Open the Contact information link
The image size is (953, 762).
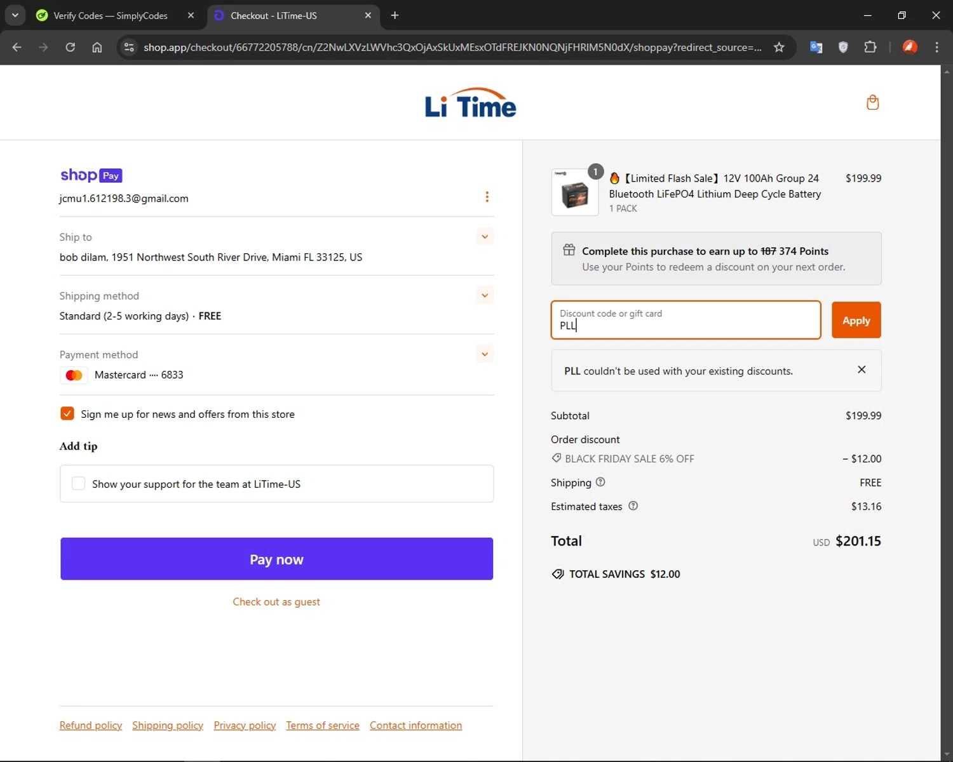click(x=416, y=725)
